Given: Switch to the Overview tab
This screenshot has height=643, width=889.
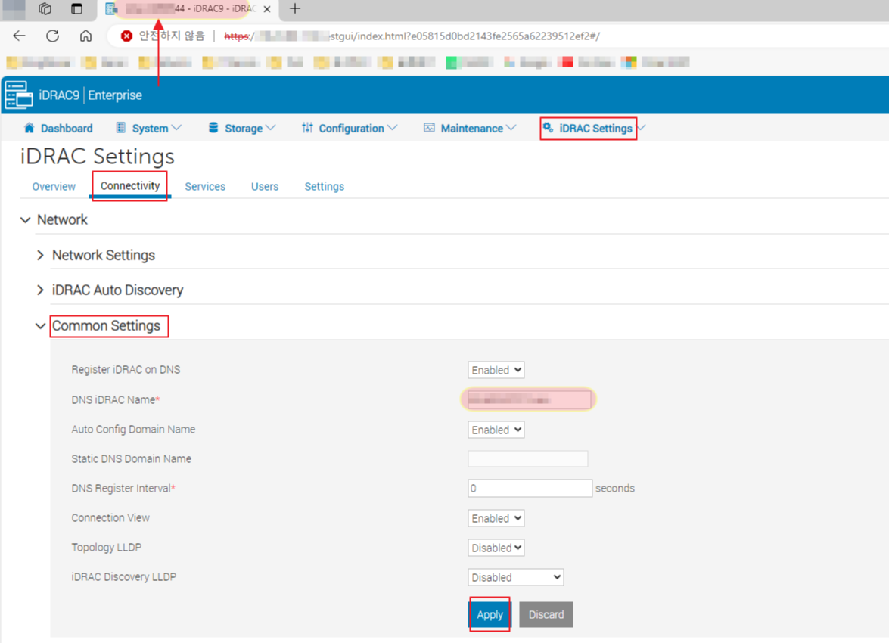Looking at the screenshot, I should [x=54, y=187].
